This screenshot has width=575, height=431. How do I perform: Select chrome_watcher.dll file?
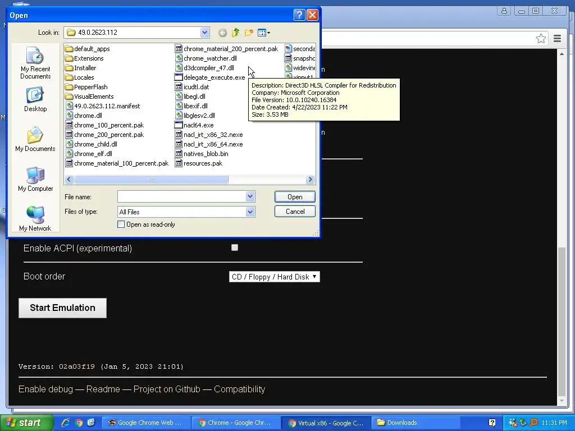(206, 58)
